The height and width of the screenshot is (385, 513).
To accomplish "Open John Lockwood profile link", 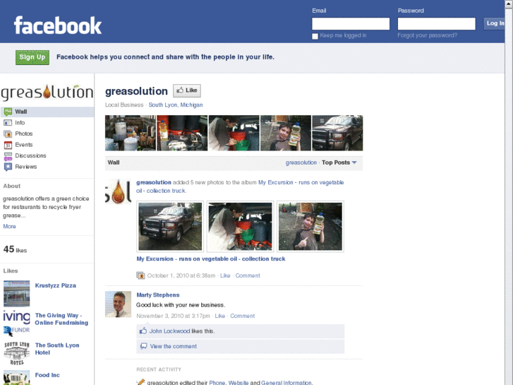I will (169, 331).
